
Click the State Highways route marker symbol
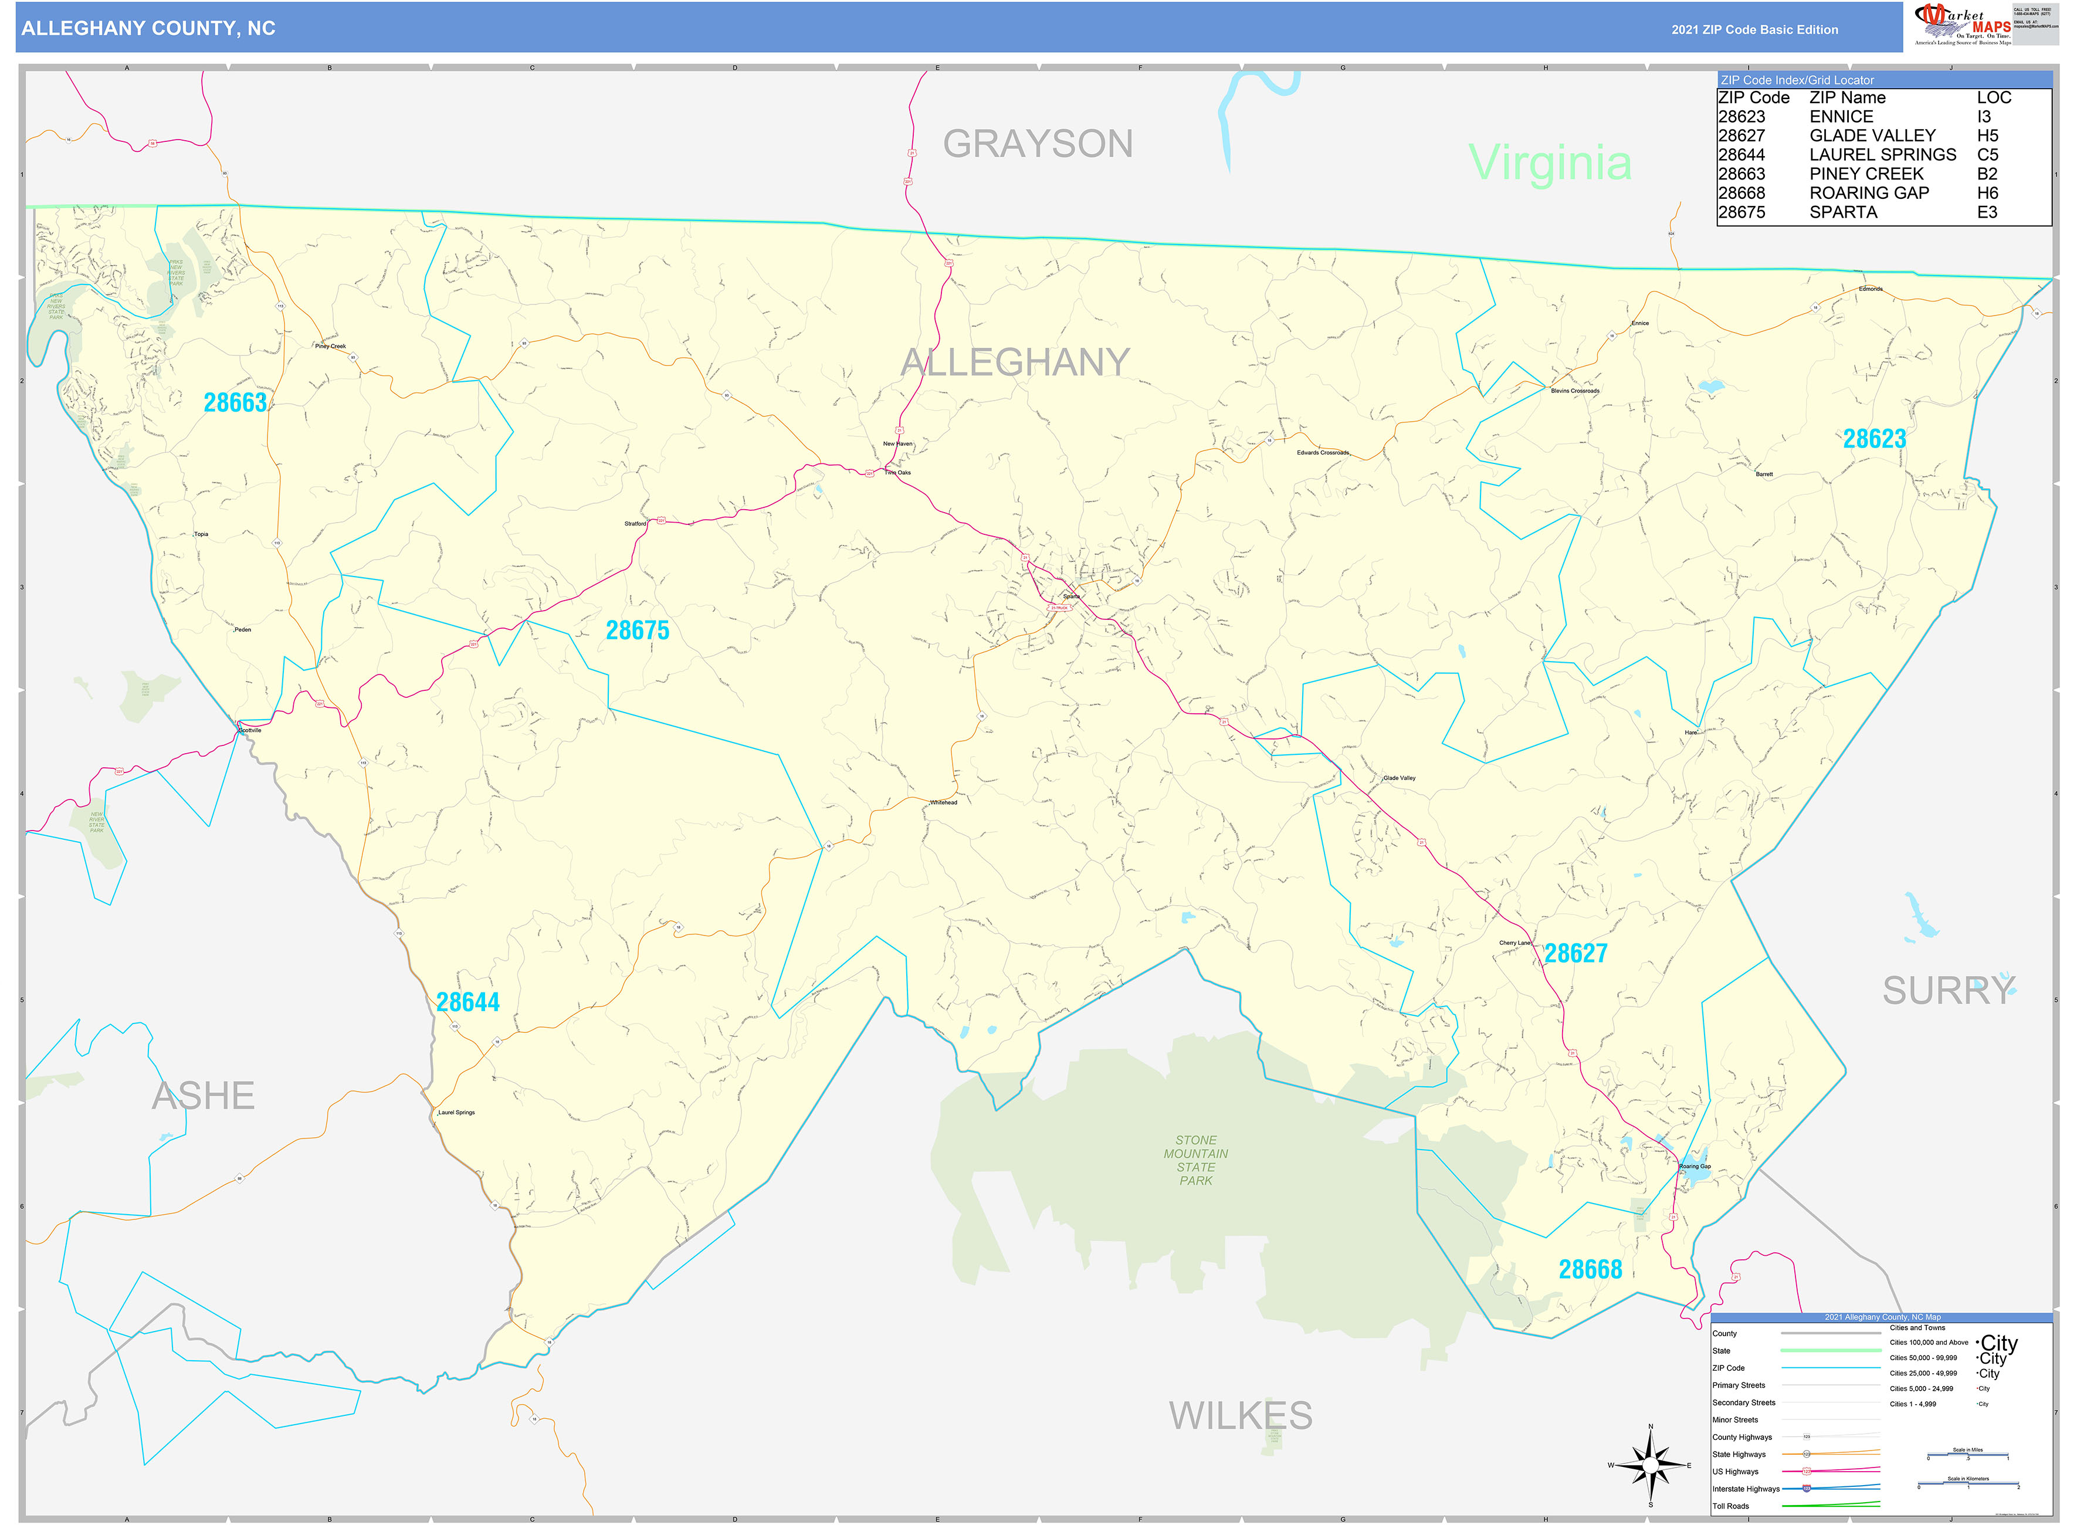click(x=1807, y=1454)
